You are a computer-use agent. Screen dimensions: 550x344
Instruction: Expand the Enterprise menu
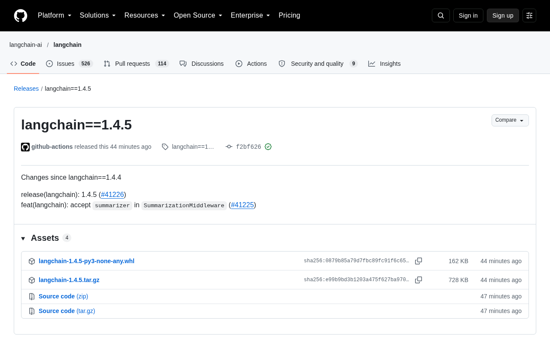click(x=251, y=15)
